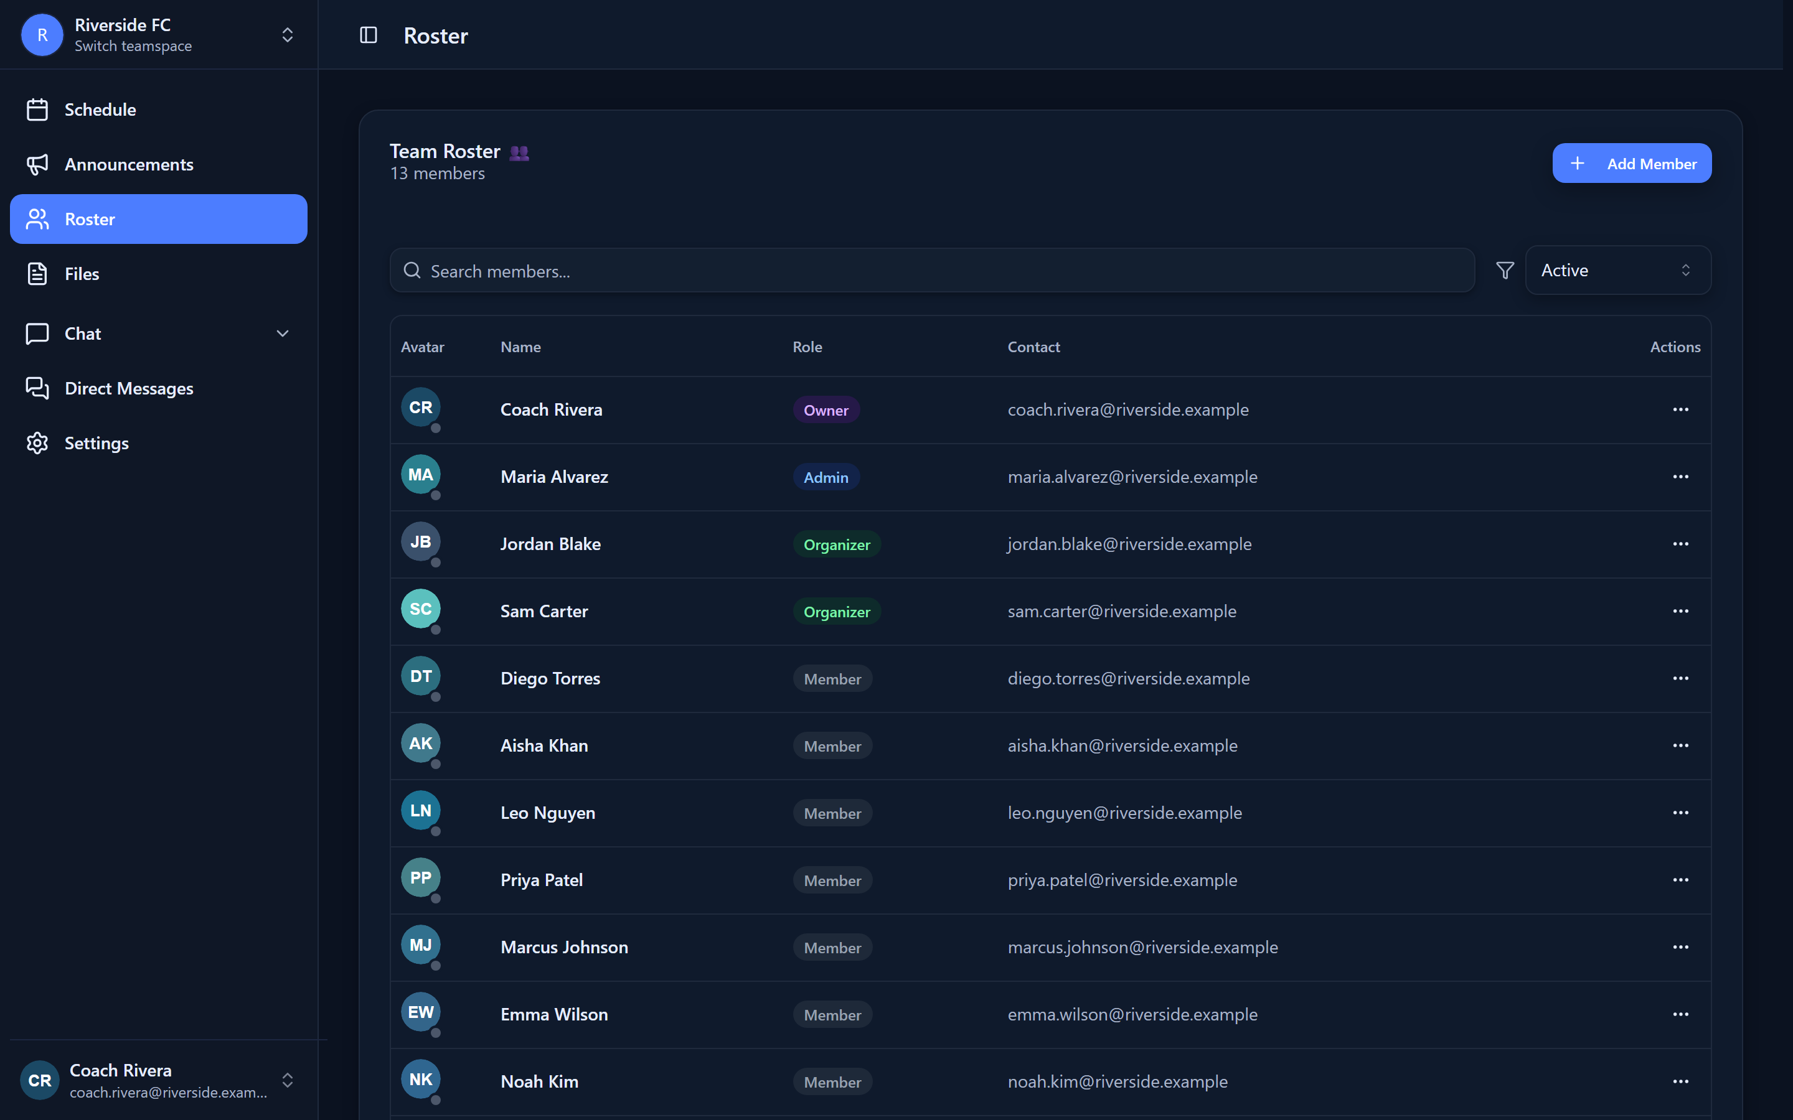Click the Direct Messages bubbles icon

point(37,388)
